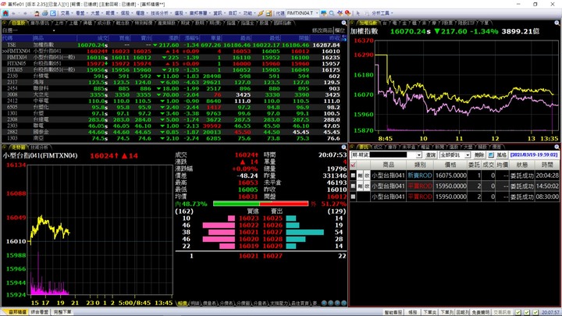Click 刪 button on the 16075.0000 order
562x316 pixels.
coord(360,176)
